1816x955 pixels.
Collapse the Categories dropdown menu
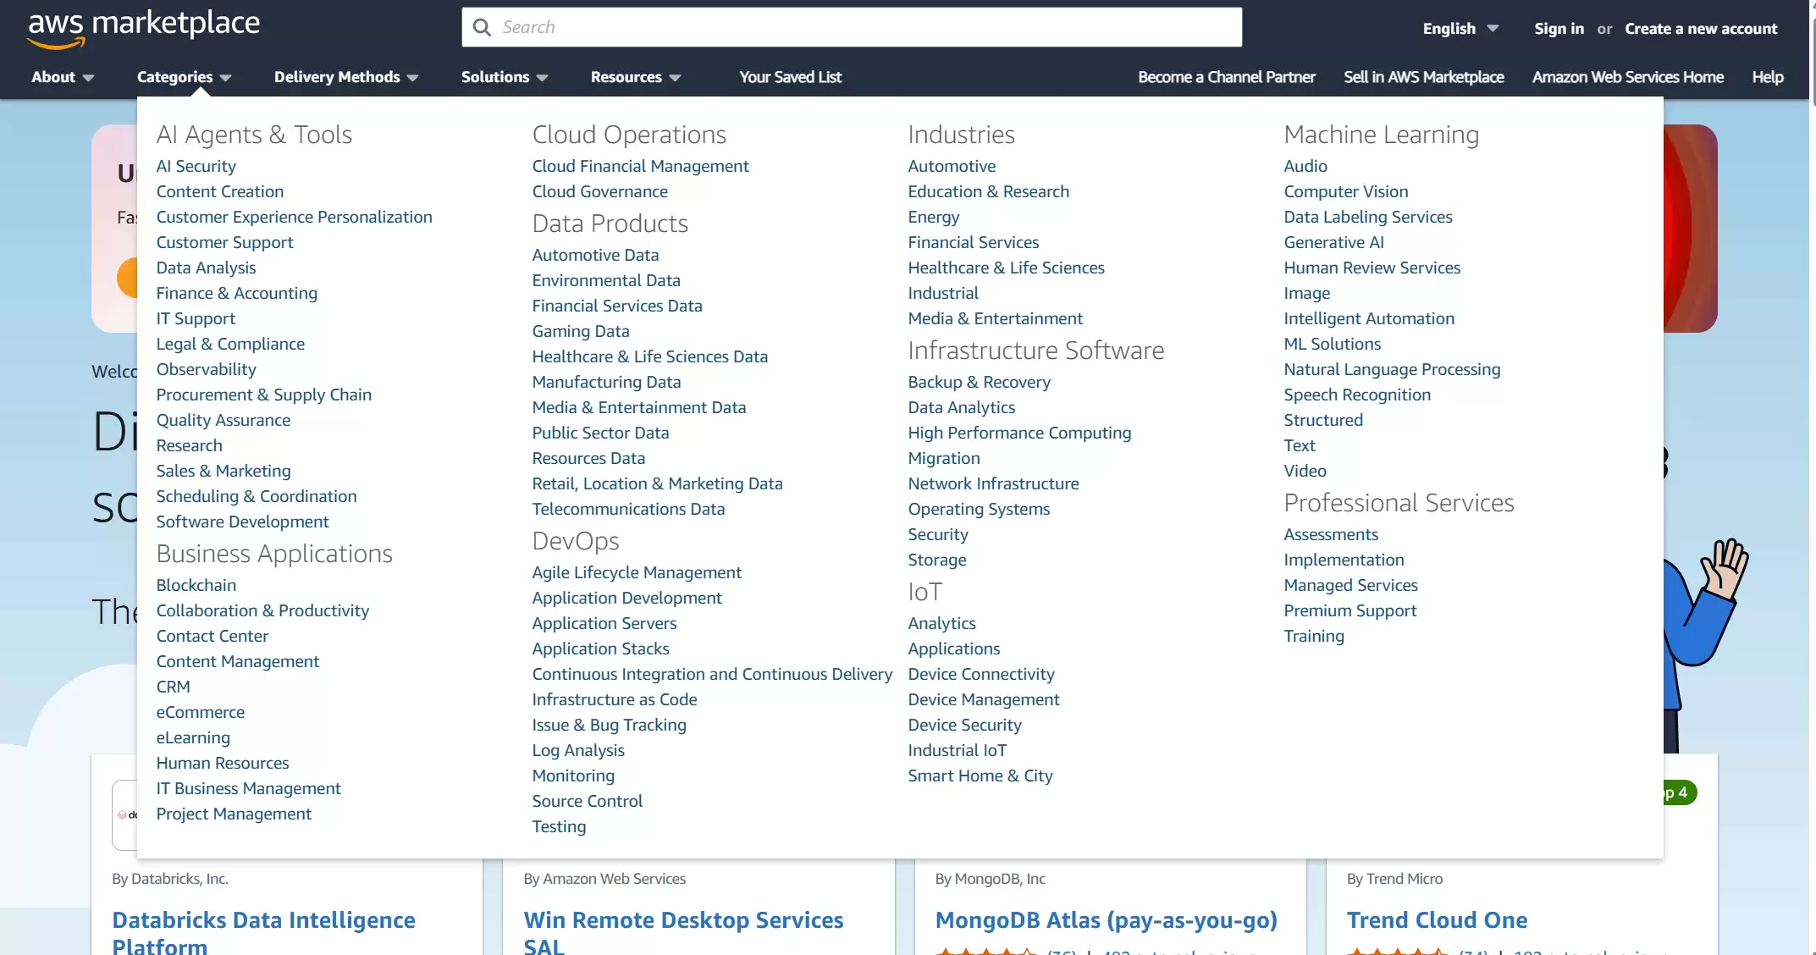click(x=184, y=77)
